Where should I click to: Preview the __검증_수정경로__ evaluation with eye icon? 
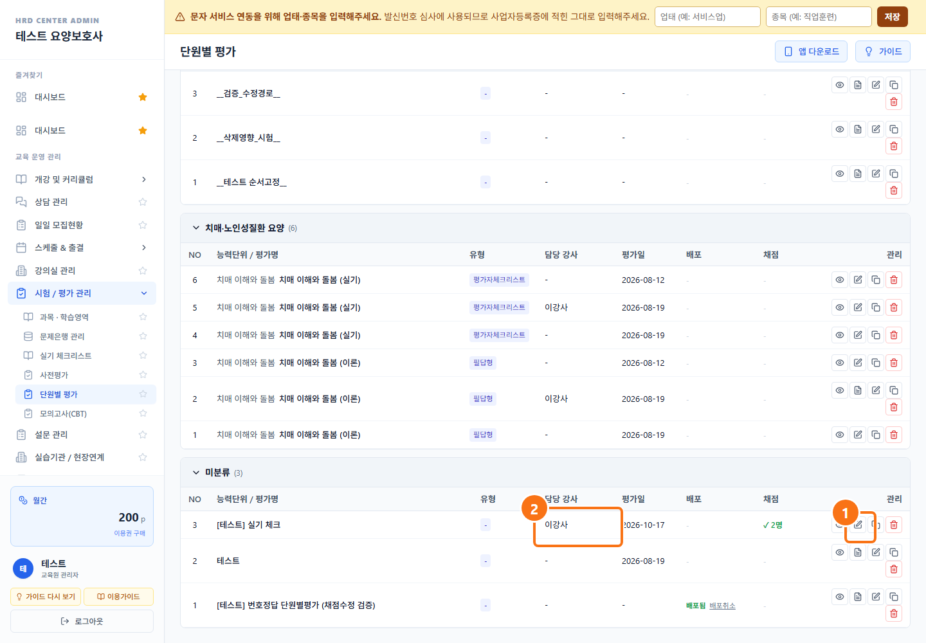click(840, 85)
